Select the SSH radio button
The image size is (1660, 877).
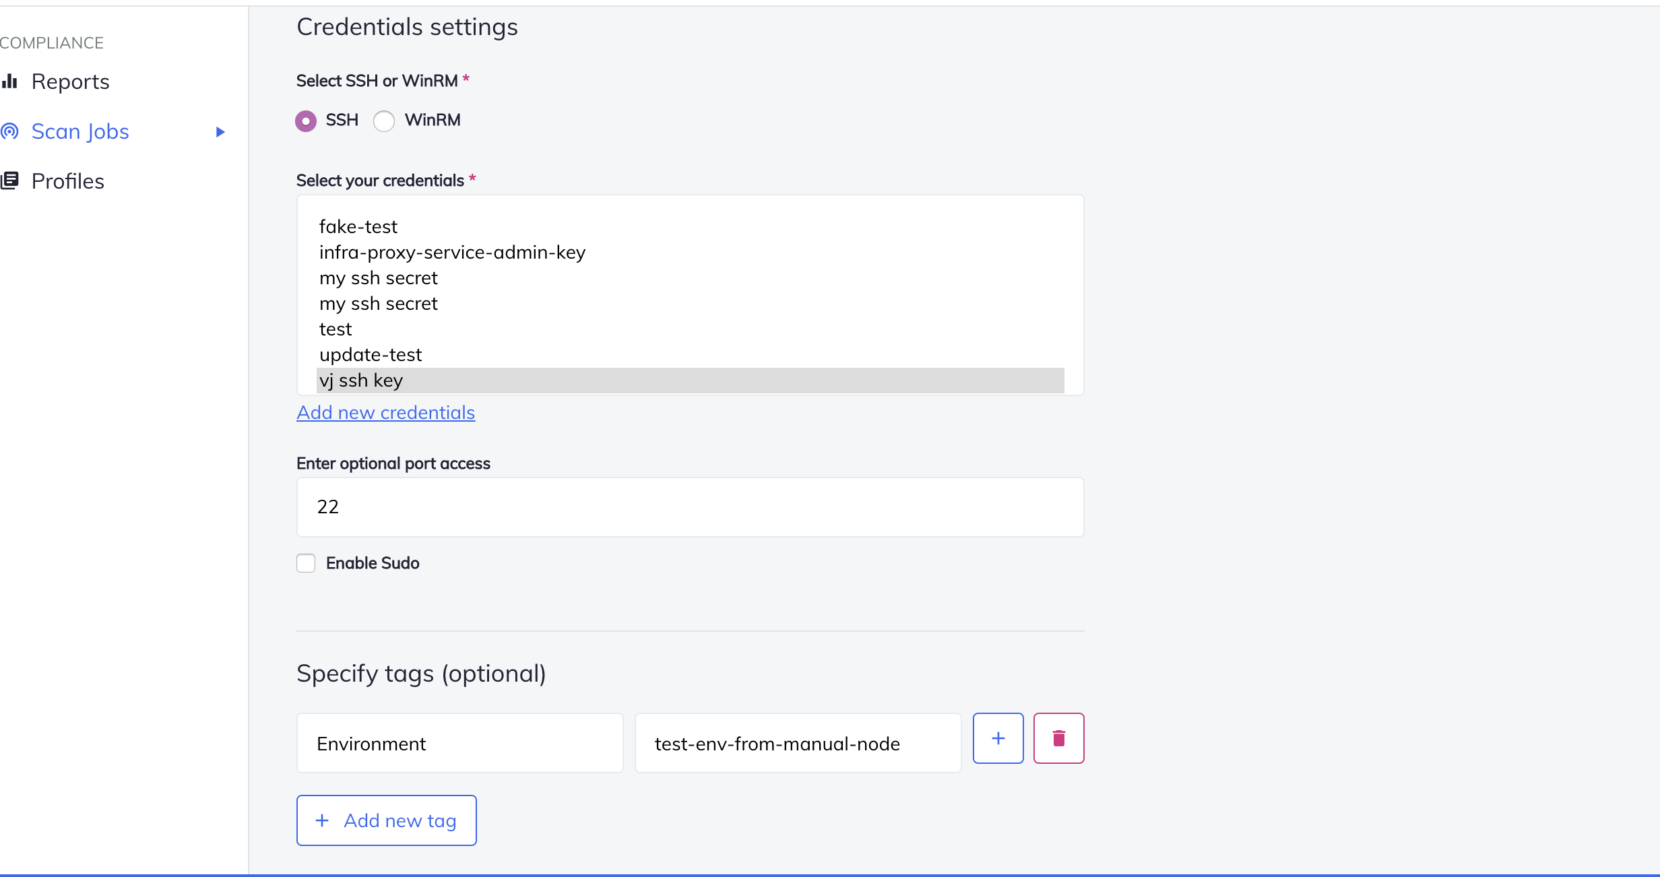(x=307, y=120)
